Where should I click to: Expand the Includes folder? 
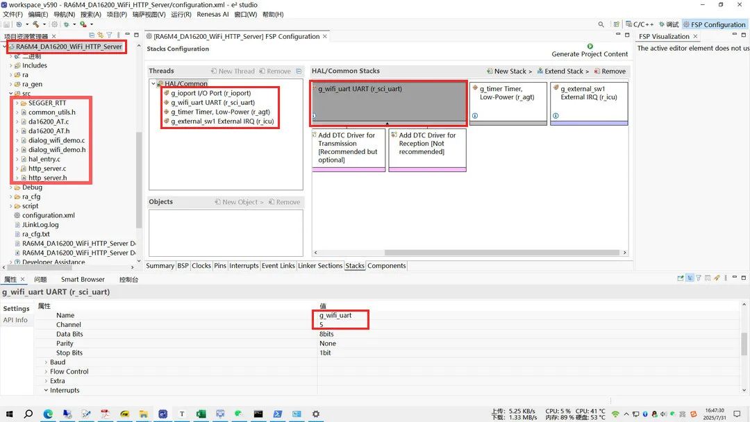click(11, 65)
